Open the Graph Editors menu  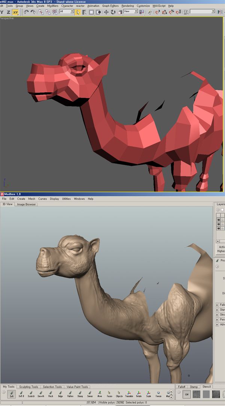(110, 6)
